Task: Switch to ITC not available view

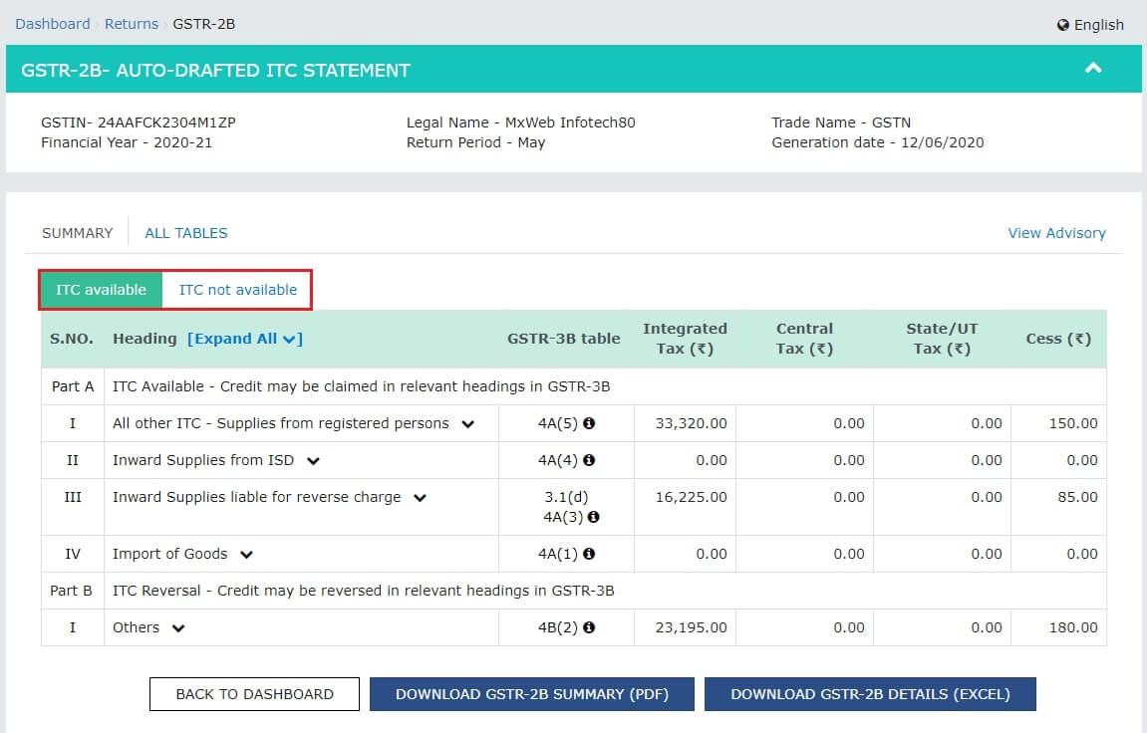Action: (x=237, y=290)
